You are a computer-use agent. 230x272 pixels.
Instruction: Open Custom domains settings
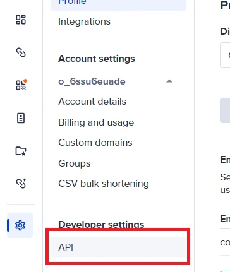(95, 143)
